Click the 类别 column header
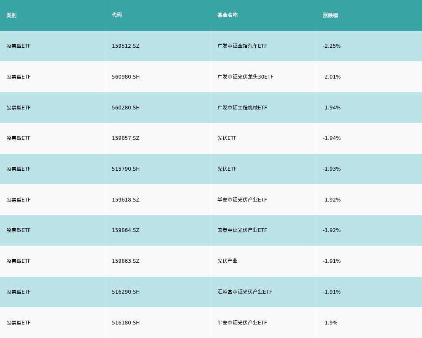The image size is (422, 338). pos(11,15)
